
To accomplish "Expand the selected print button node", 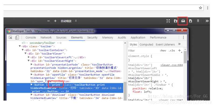I will (31, 85).
